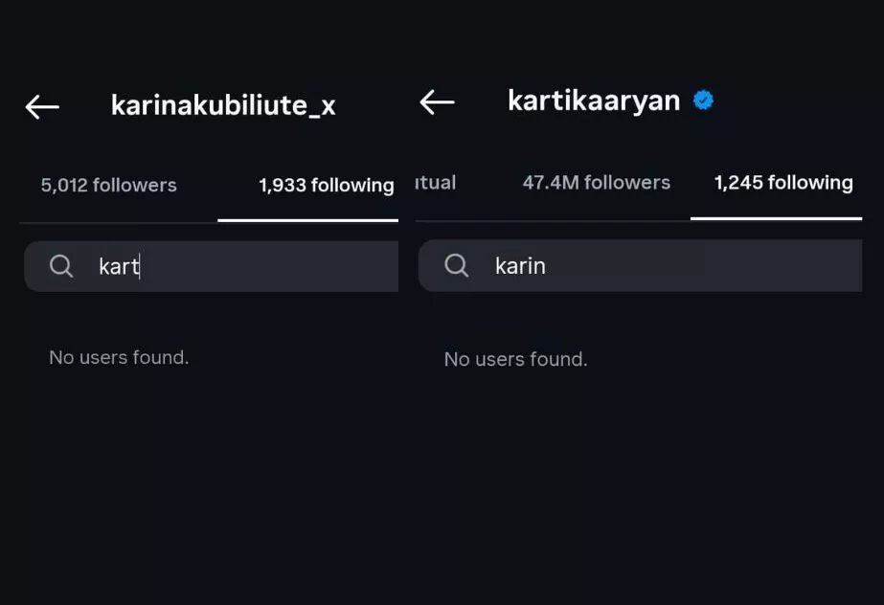Select the 1,933 following tab
Image resolution: width=884 pixels, height=605 pixels.
coord(326,185)
